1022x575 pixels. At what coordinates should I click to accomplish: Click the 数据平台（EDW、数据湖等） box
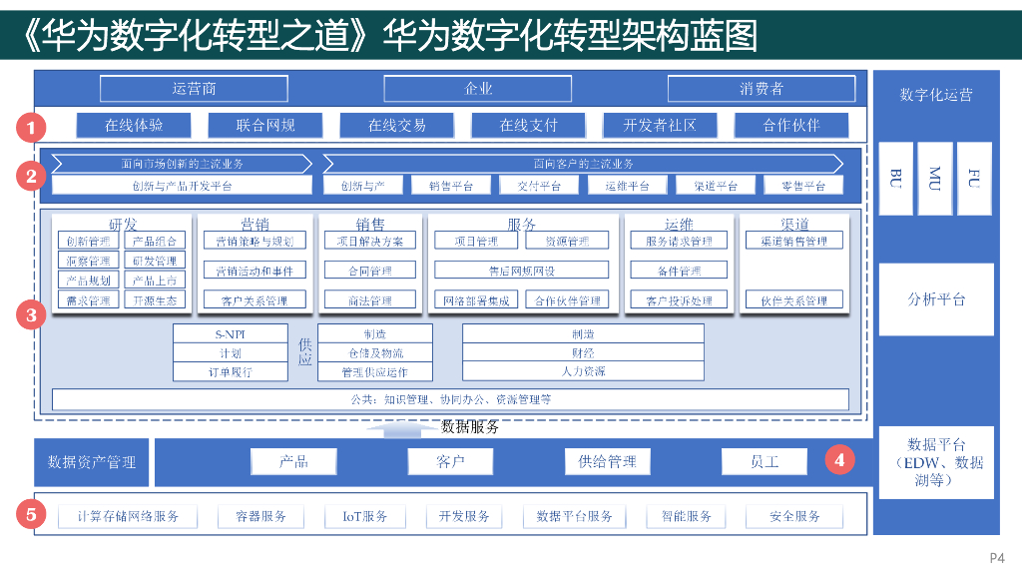(x=936, y=462)
